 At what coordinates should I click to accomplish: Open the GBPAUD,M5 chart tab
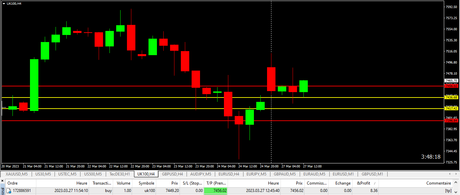click(x=285, y=174)
